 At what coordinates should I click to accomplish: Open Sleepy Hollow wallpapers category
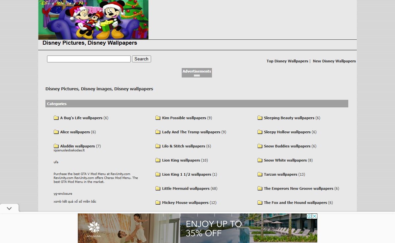pos(287,132)
